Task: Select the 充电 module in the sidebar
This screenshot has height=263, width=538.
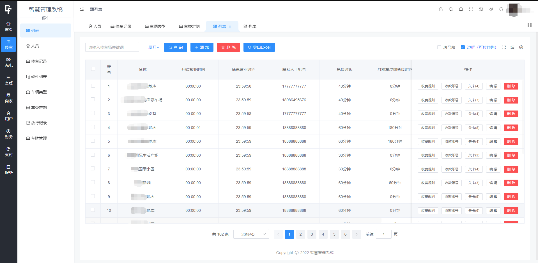Action: click(8, 62)
